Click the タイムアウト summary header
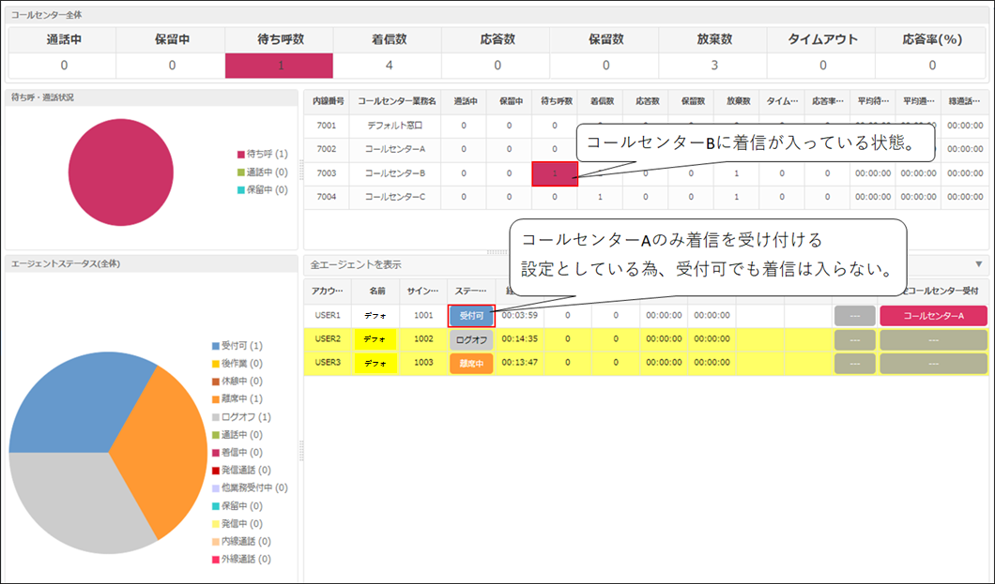 (x=822, y=39)
